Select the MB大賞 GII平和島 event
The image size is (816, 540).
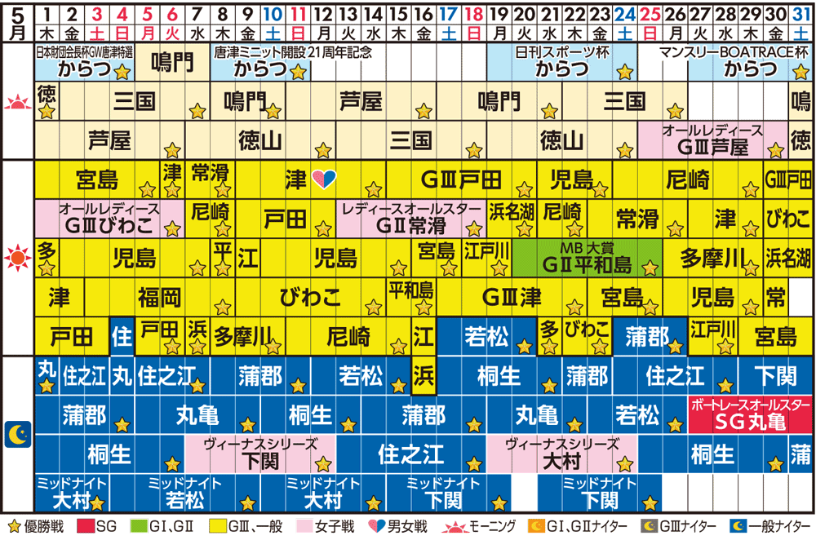click(x=587, y=258)
